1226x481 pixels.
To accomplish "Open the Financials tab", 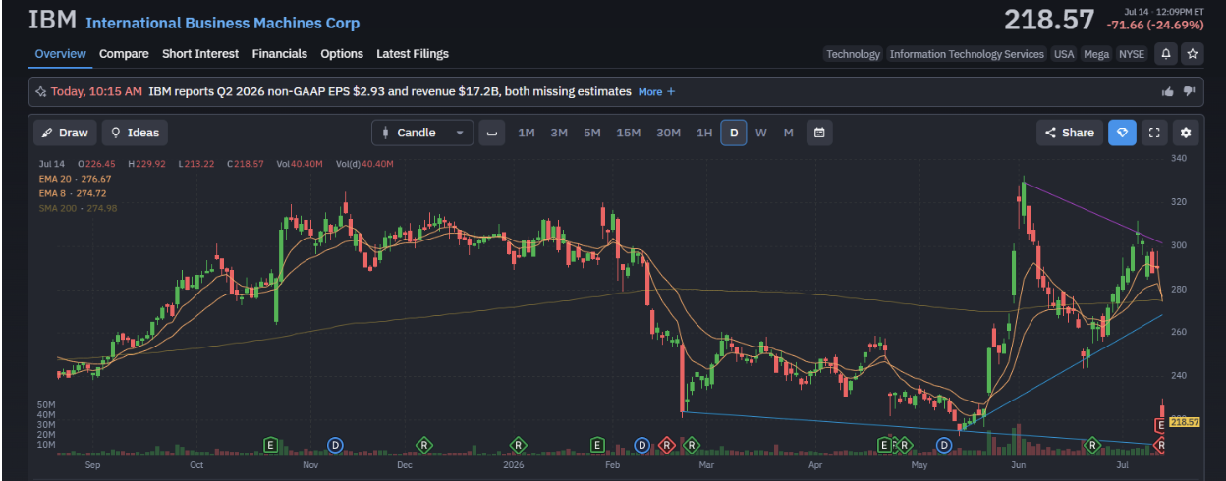I will pos(280,54).
